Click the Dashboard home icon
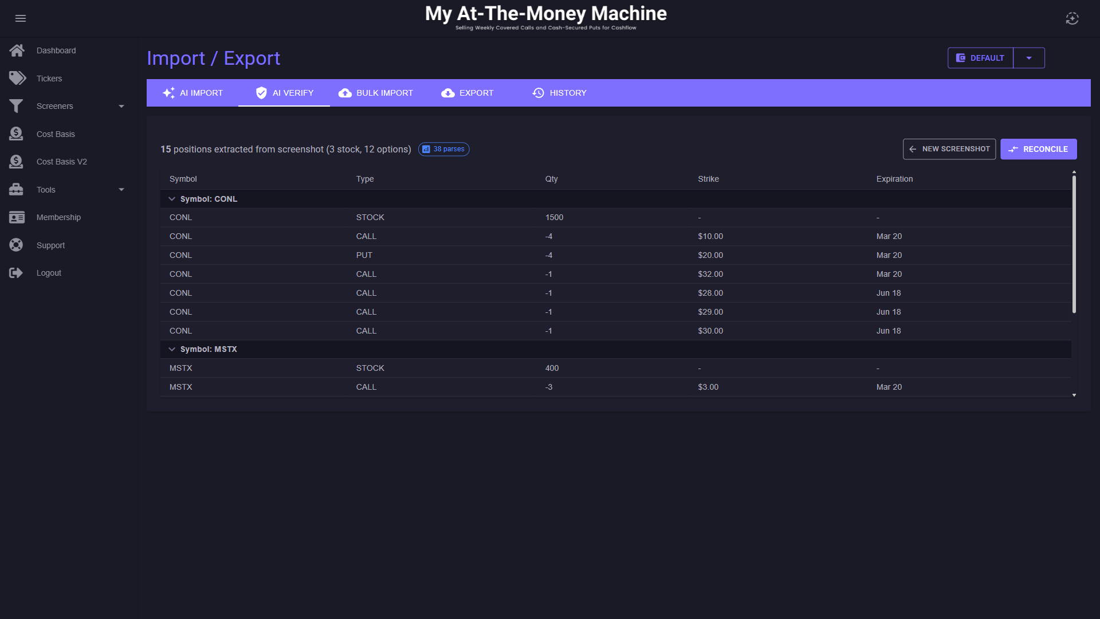 coord(17,50)
